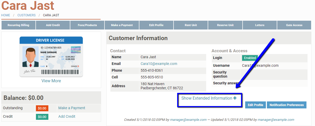Click the orange $0.00 outstanding badge

click(42, 108)
